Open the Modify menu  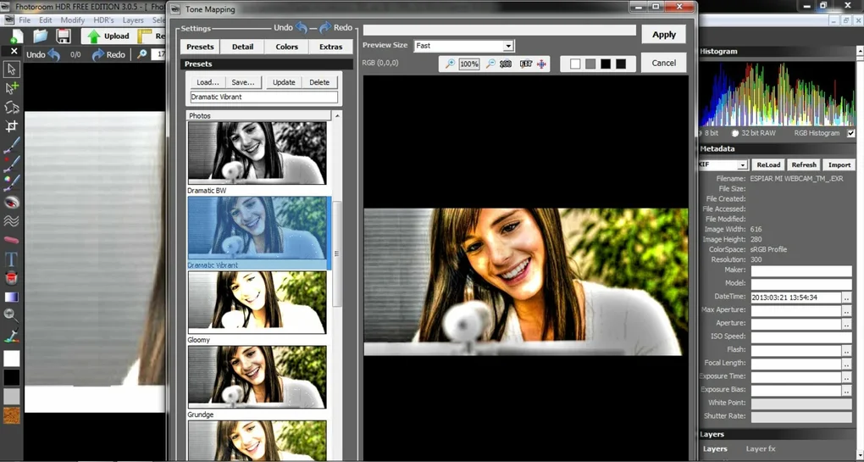pyautogui.click(x=73, y=19)
